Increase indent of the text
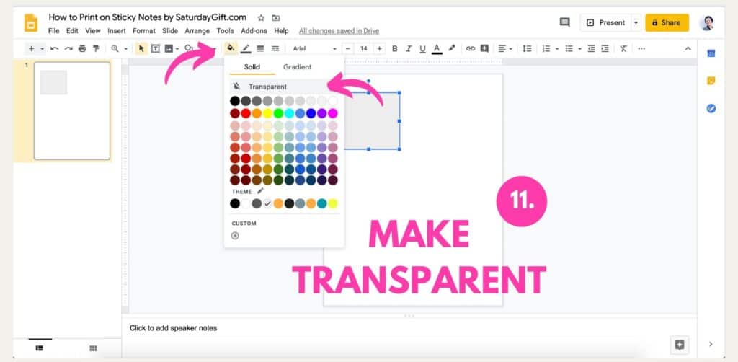 pos(605,48)
